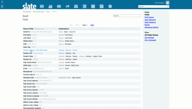Click the header search dropdown arrow
192x109 pixels.
point(168,7)
